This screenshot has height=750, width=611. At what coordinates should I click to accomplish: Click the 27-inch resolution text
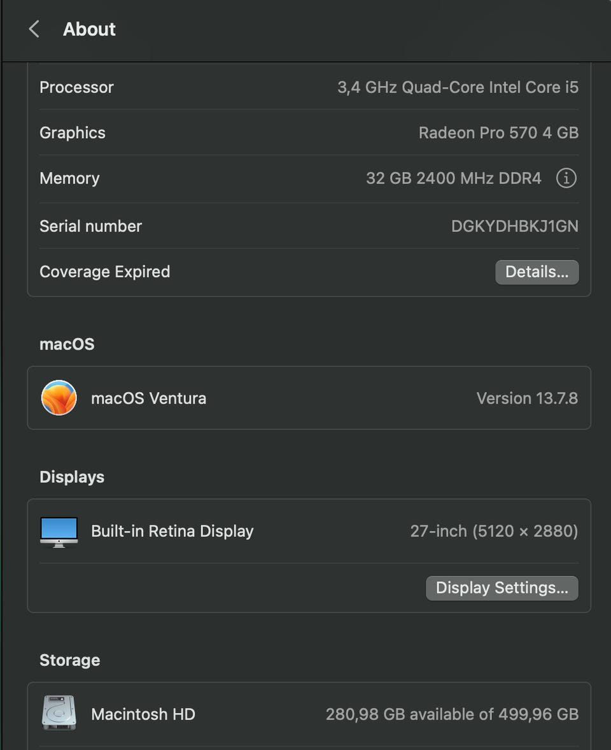pyautogui.click(x=494, y=531)
